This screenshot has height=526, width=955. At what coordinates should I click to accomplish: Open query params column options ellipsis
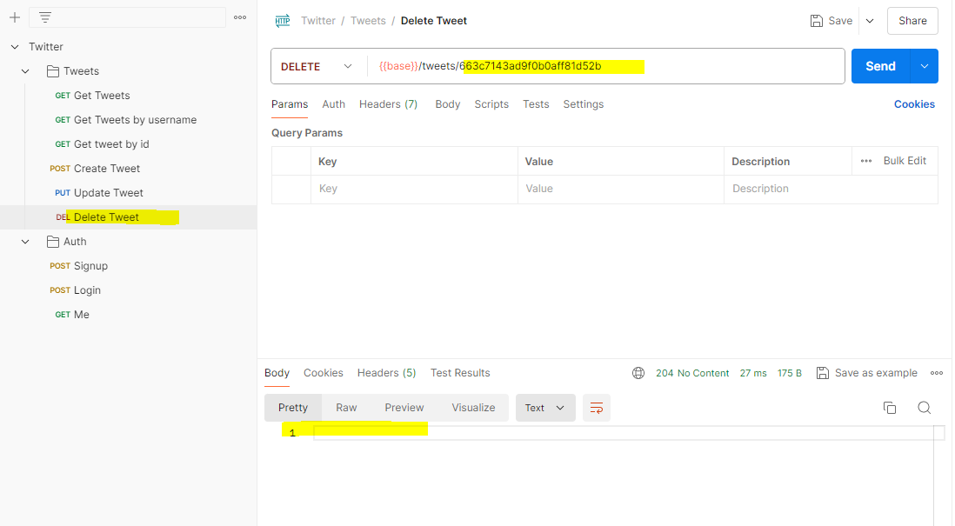pyautogui.click(x=866, y=162)
